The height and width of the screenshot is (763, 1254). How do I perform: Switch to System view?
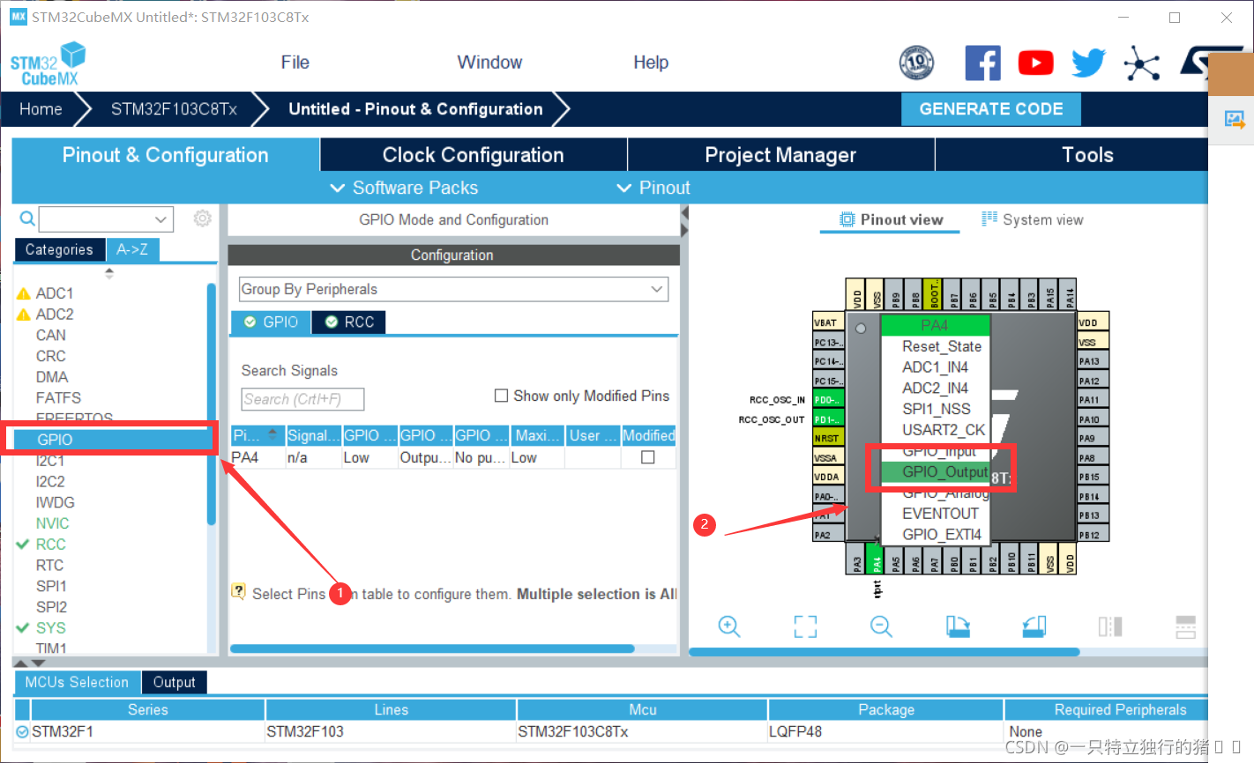click(x=1033, y=219)
